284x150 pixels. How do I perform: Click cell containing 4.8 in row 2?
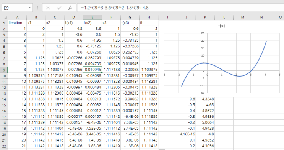tap(73, 29)
